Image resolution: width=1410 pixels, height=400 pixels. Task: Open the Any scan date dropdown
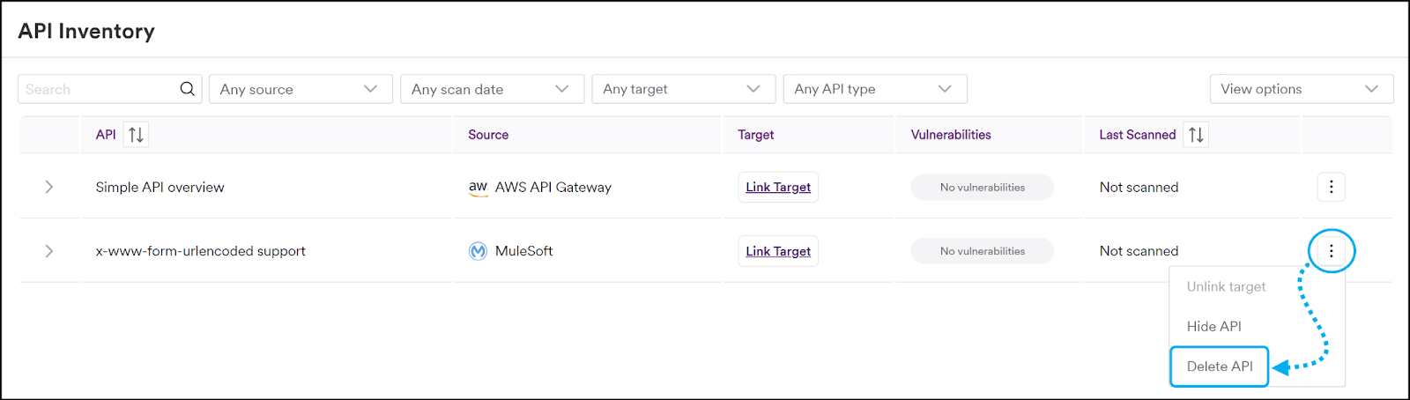coord(492,89)
